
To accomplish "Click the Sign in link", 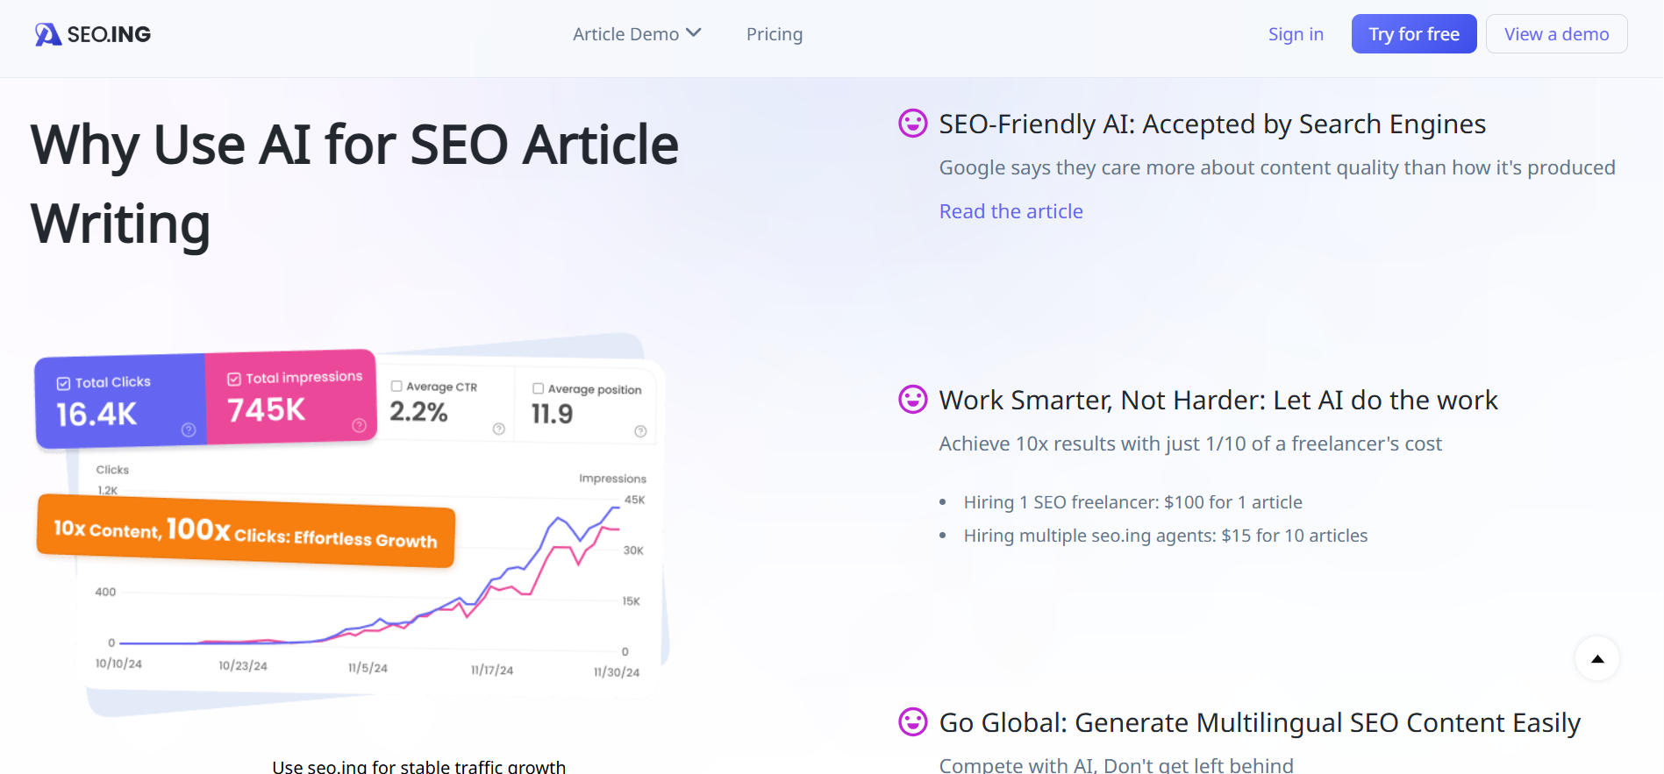I will pyautogui.click(x=1296, y=34).
